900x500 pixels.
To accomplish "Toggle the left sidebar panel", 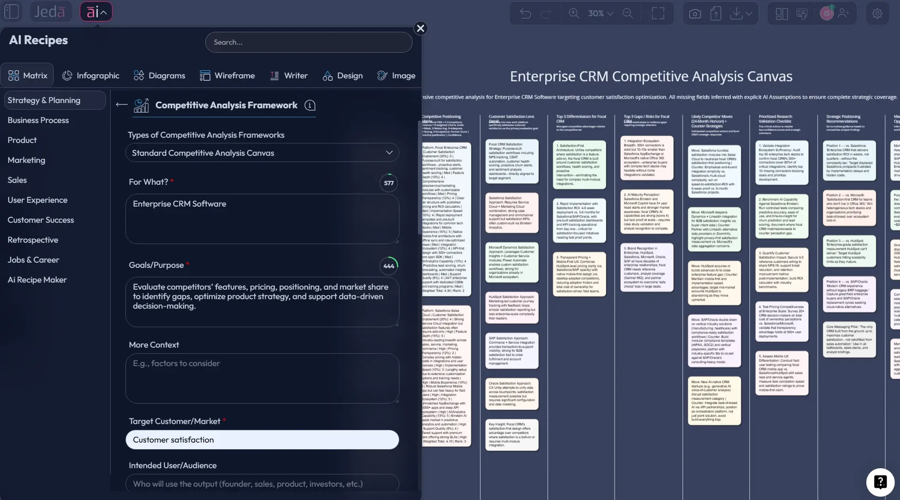I will coord(11,11).
